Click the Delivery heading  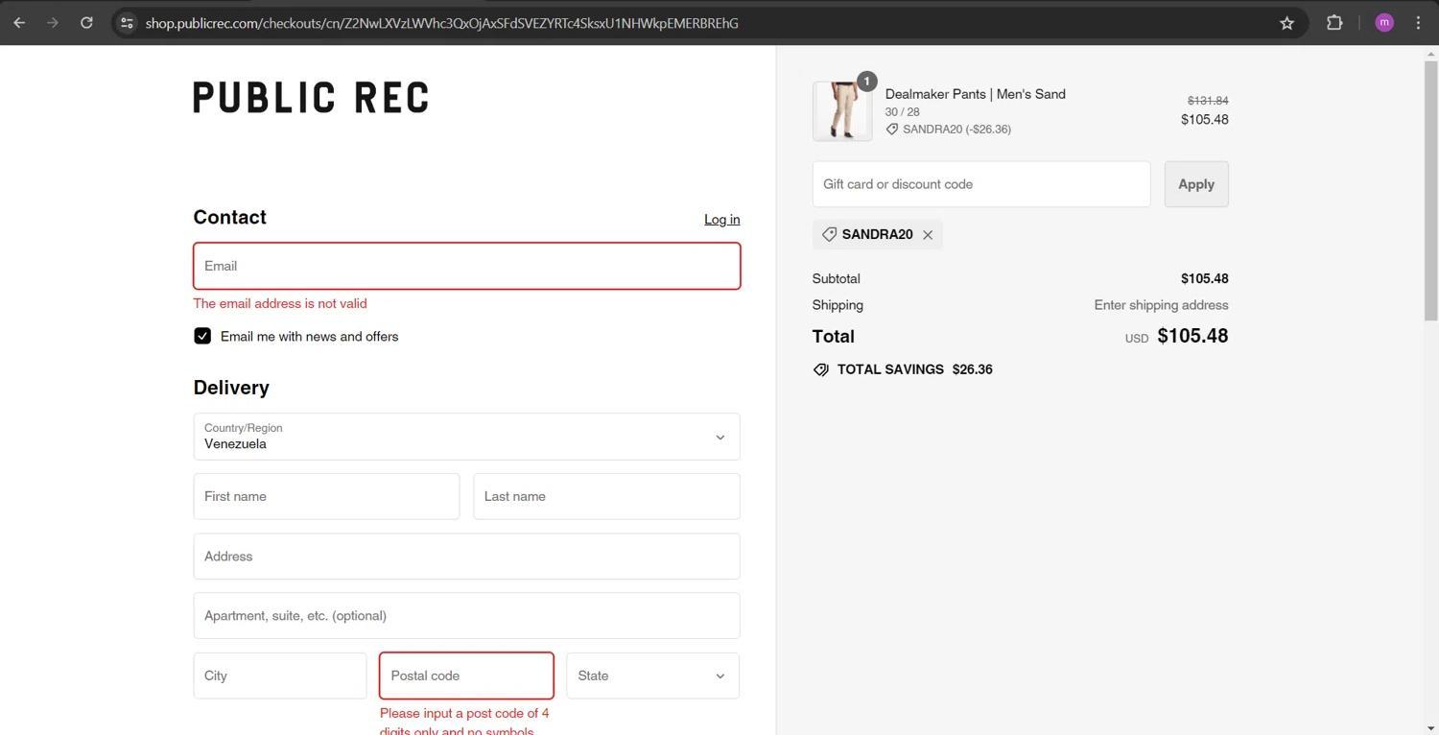coord(231,388)
